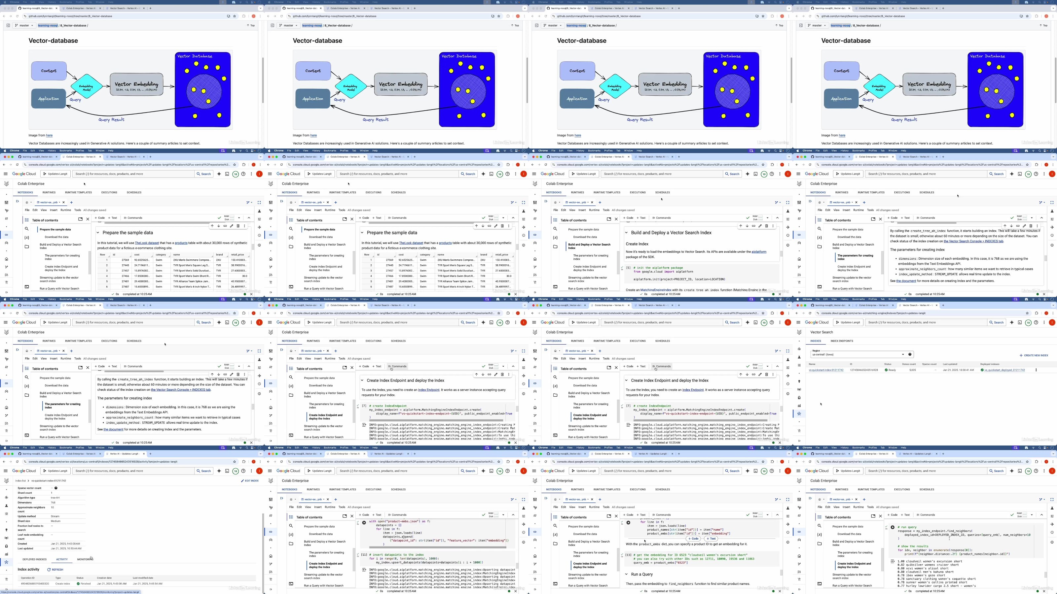
Task: Open notifications badge 10 on Vector Search page
Action: tap(1028, 322)
